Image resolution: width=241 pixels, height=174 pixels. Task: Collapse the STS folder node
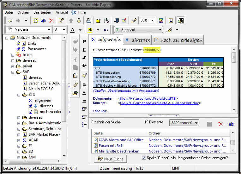(x=18, y=95)
